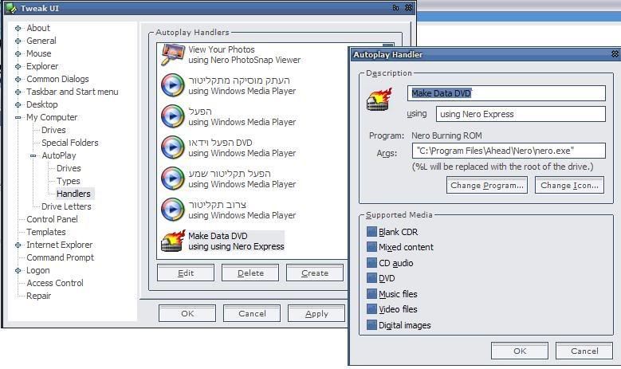Select Control Panel in the tree
The image size is (621, 369).
pos(52,219)
